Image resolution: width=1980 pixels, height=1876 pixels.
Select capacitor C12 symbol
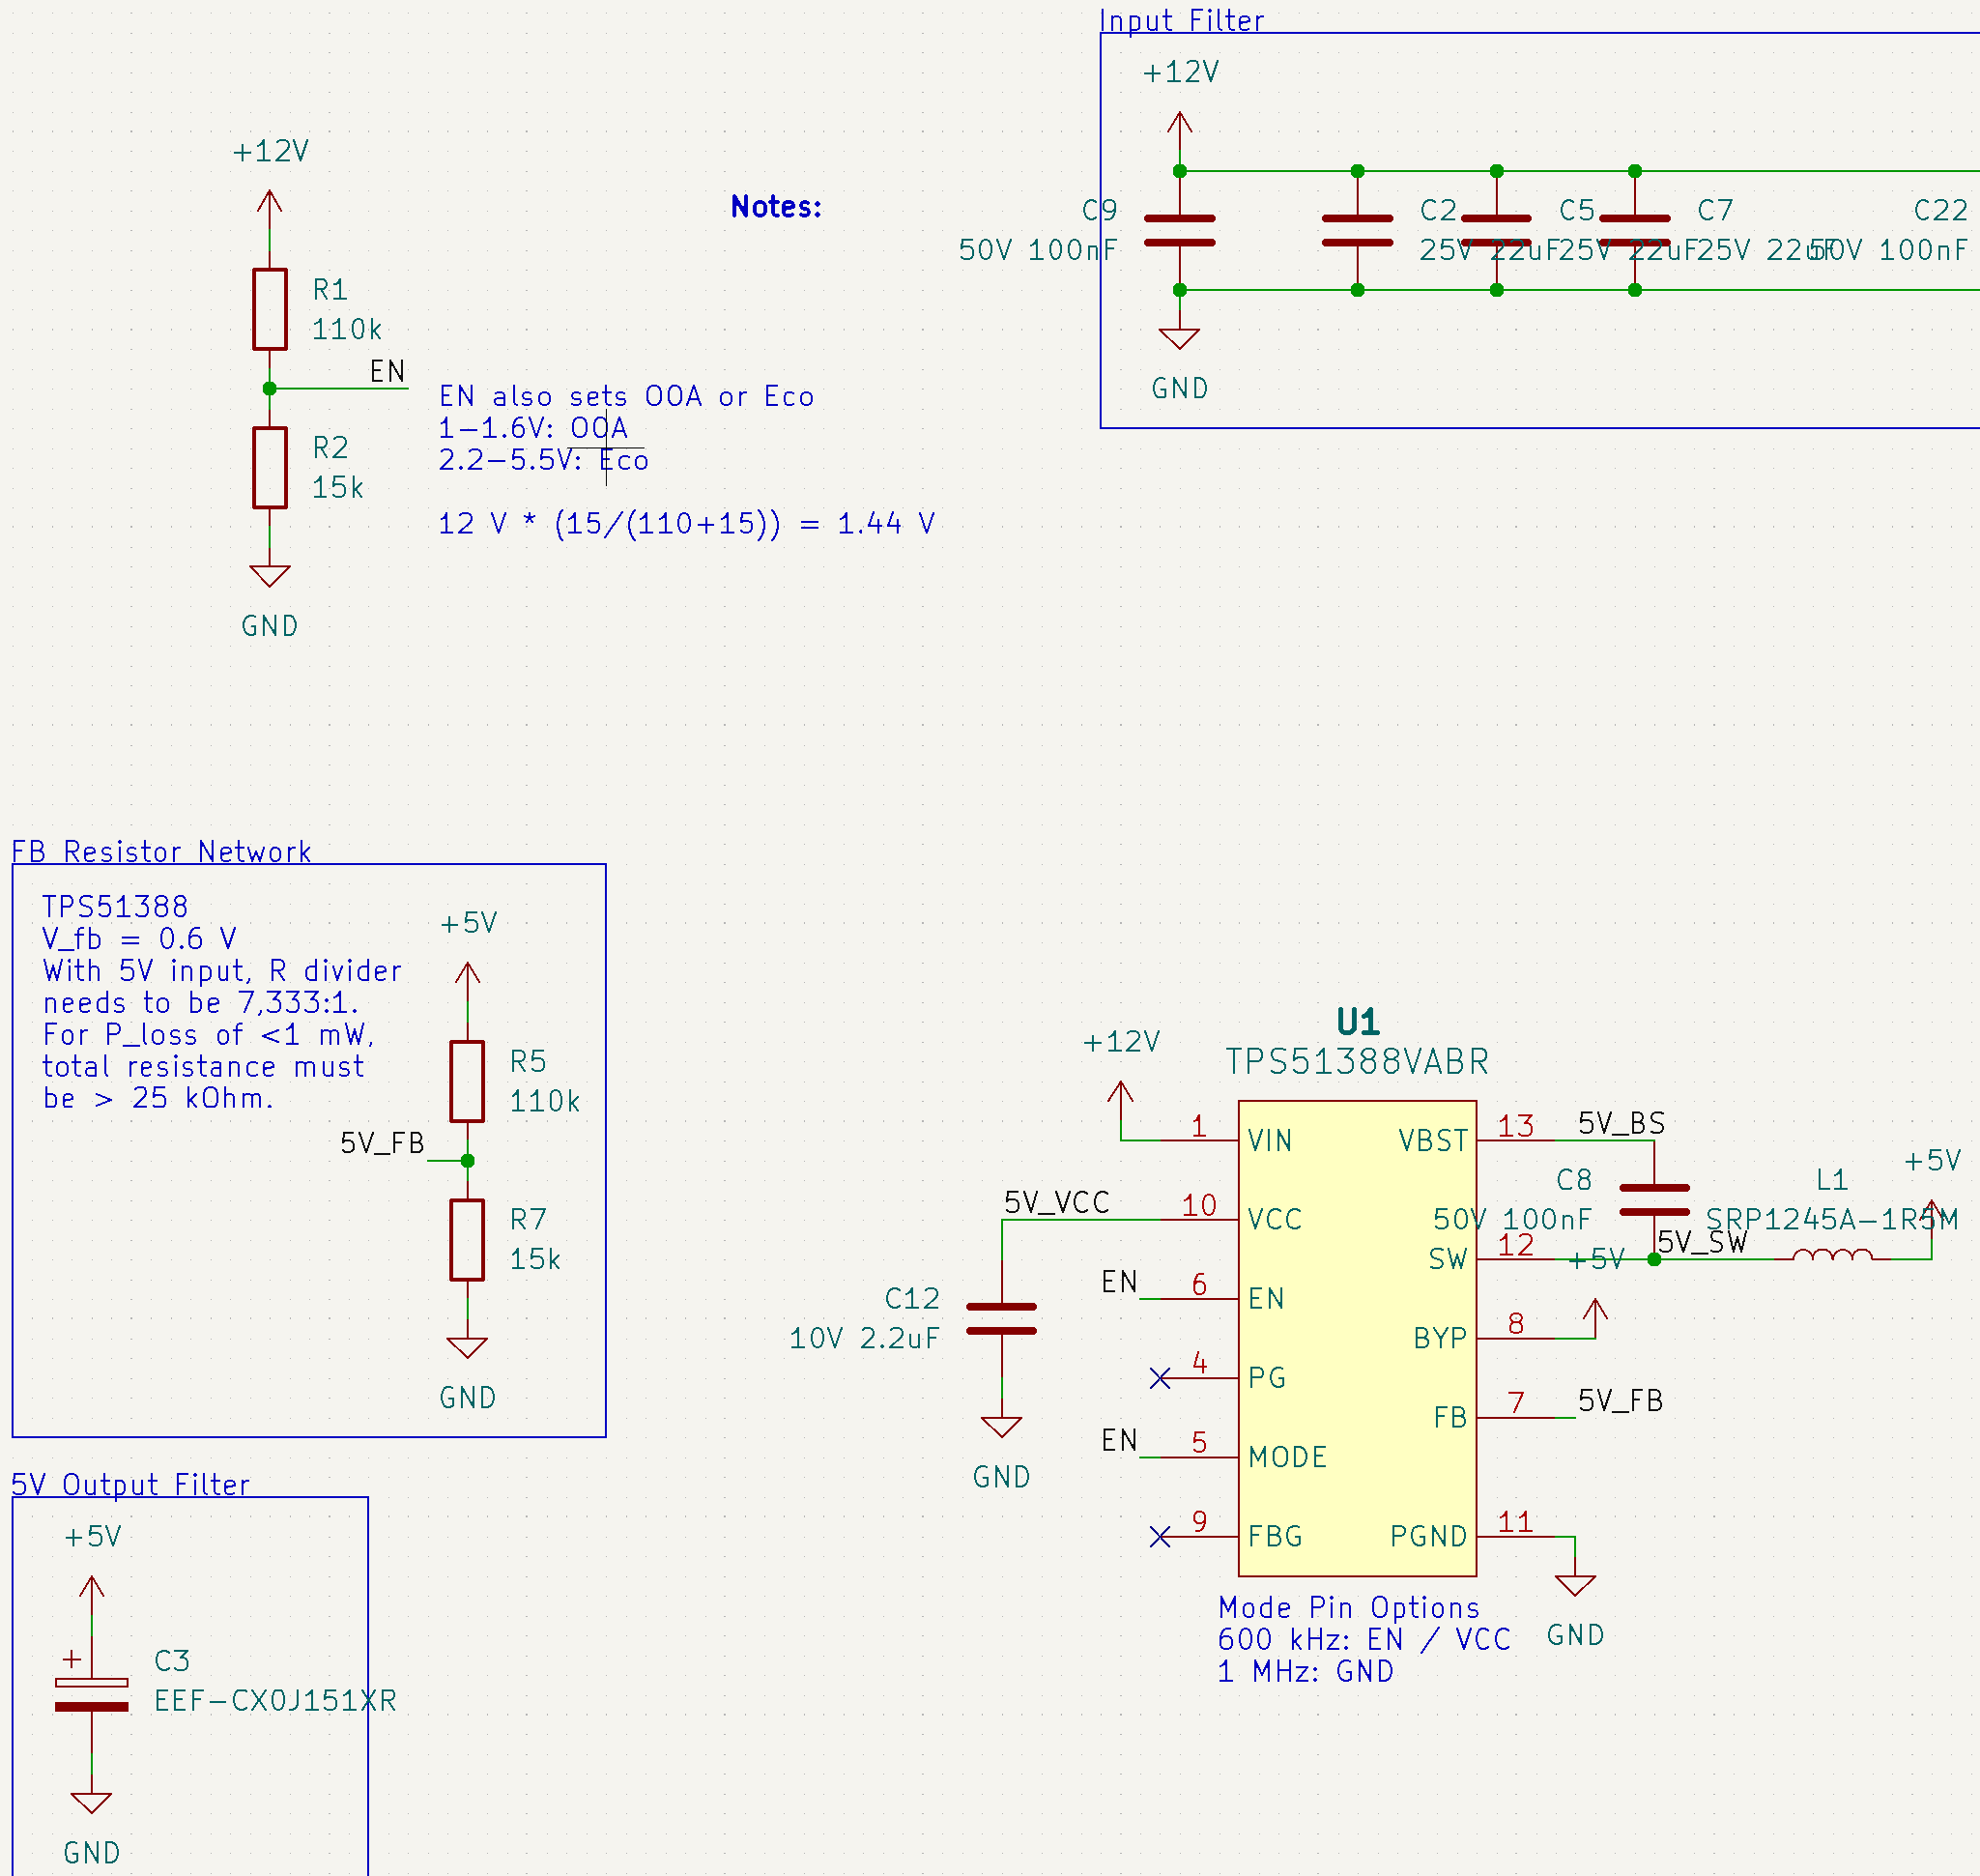[x=1001, y=1319]
